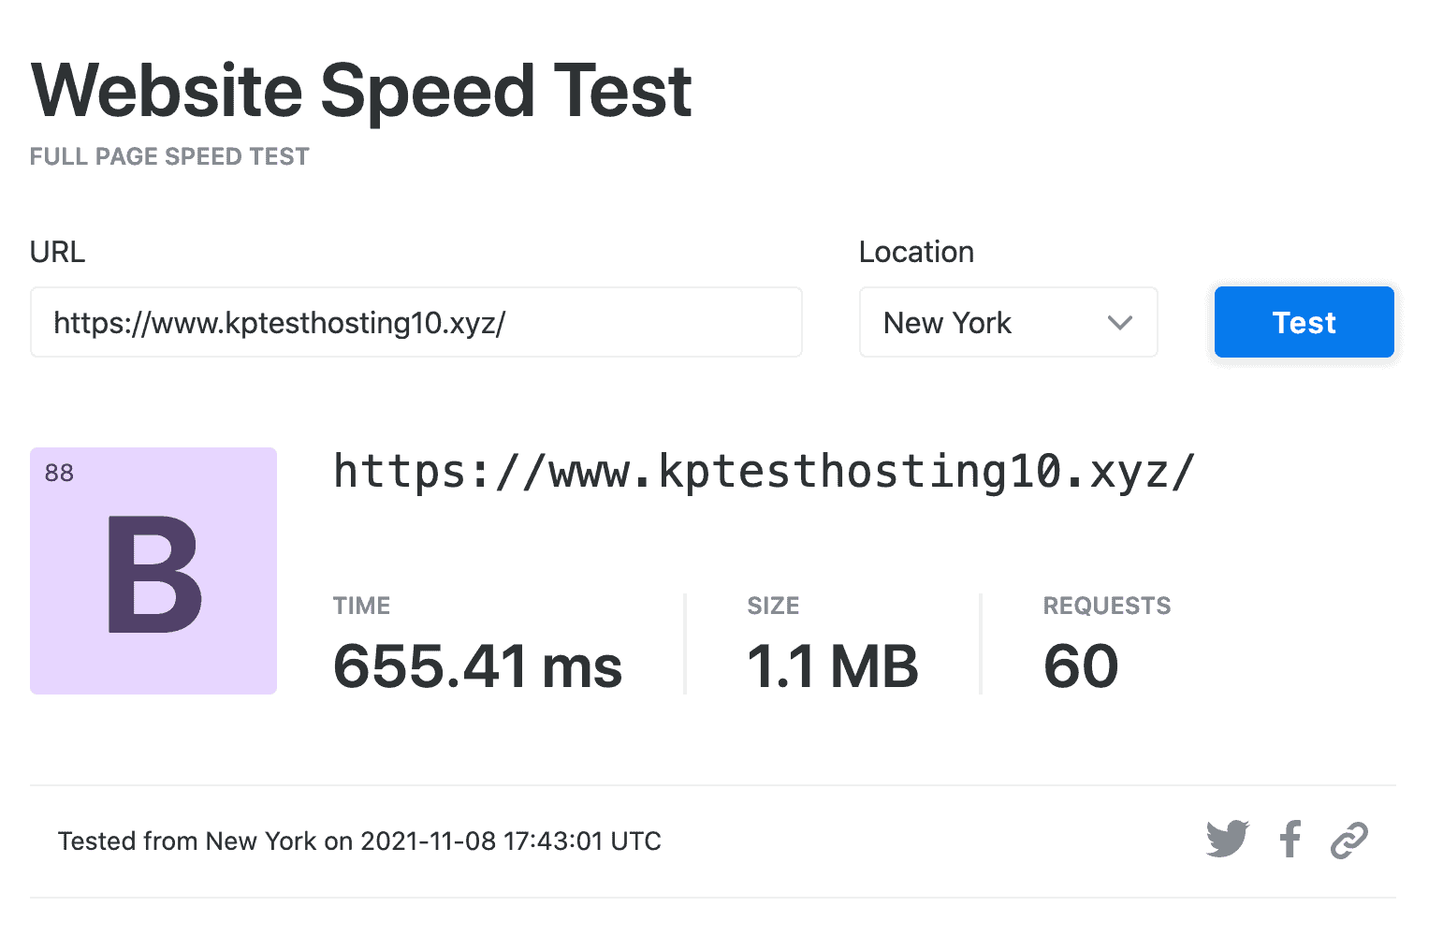Click the Tested from New York timestamp
The height and width of the screenshot is (936, 1443).
click(x=359, y=841)
